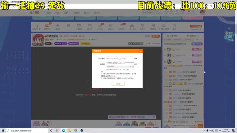Click the diamond icon in streamer toolbar
This screenshot has height=133, width=237.
pos(142,26)
